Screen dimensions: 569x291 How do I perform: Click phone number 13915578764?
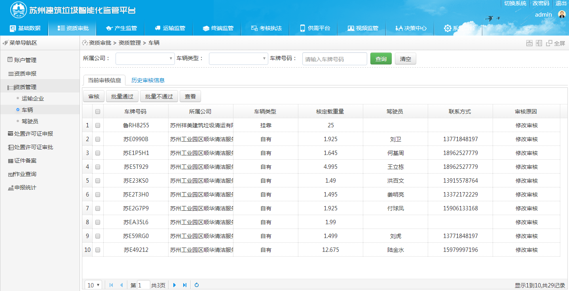[461, 181]
